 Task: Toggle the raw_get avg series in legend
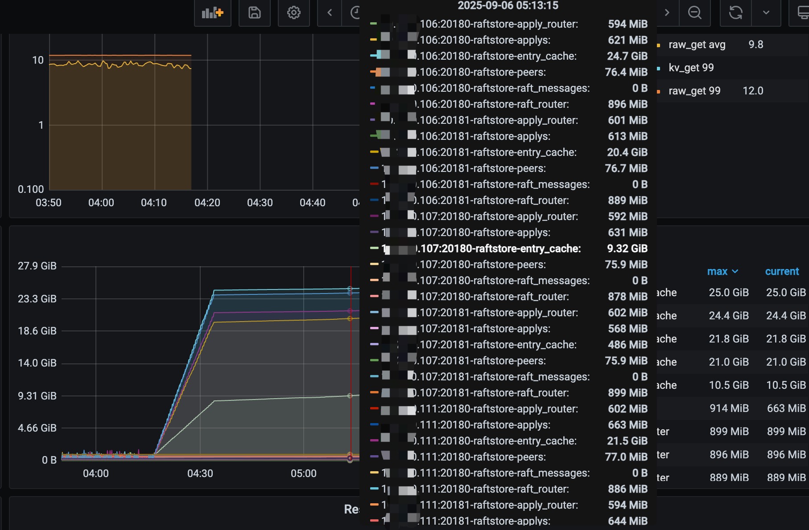(x=697, y=45)
